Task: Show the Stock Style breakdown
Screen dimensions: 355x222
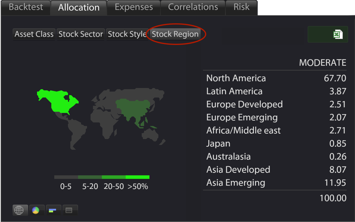Action: pos(127,34)
